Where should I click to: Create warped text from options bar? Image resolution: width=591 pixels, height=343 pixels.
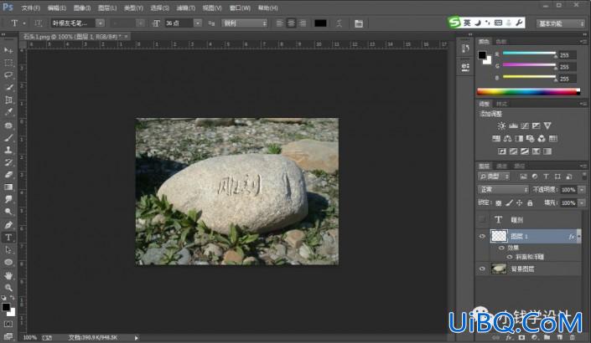(339, 23)
